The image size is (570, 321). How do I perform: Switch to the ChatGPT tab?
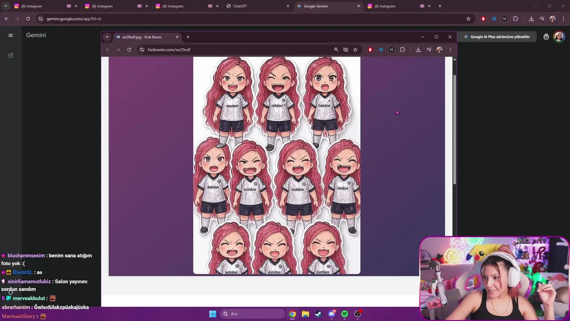(258, 6)
